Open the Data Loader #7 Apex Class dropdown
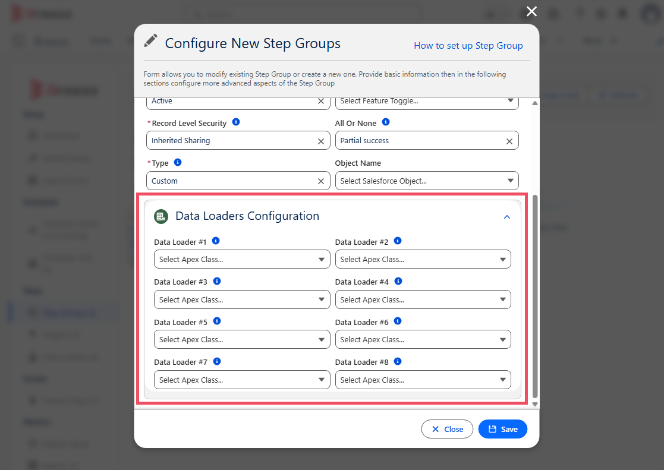Image resolution: width=664 pixels, height=470 pixels. click(x=242, y=380)
